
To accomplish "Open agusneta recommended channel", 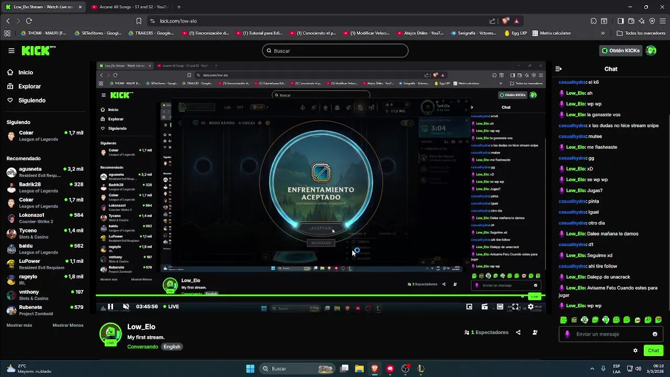I will click(x=44, y=172).
